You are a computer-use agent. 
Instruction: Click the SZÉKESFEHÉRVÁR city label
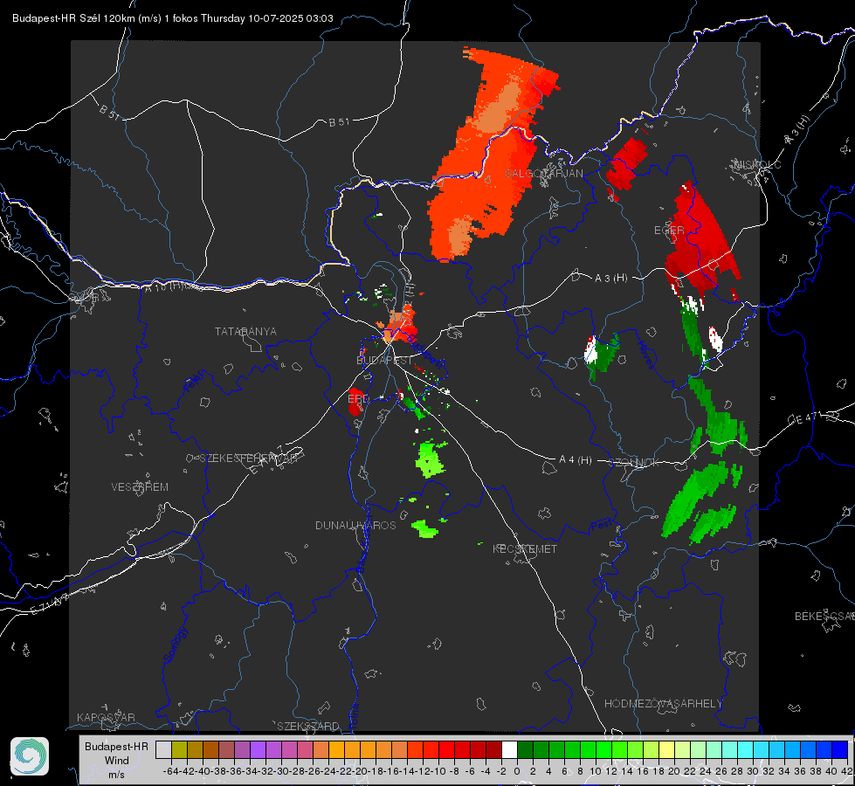coord(248,458)
